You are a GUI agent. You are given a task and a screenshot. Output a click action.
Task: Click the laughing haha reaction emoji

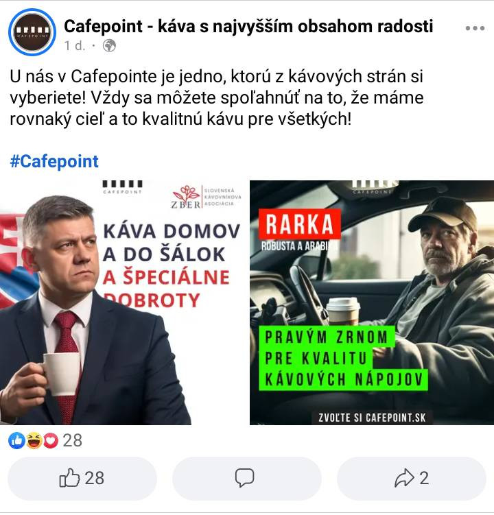tap(34, 440)
